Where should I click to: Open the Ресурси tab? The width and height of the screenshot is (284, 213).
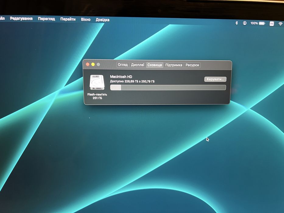(192, 65)
